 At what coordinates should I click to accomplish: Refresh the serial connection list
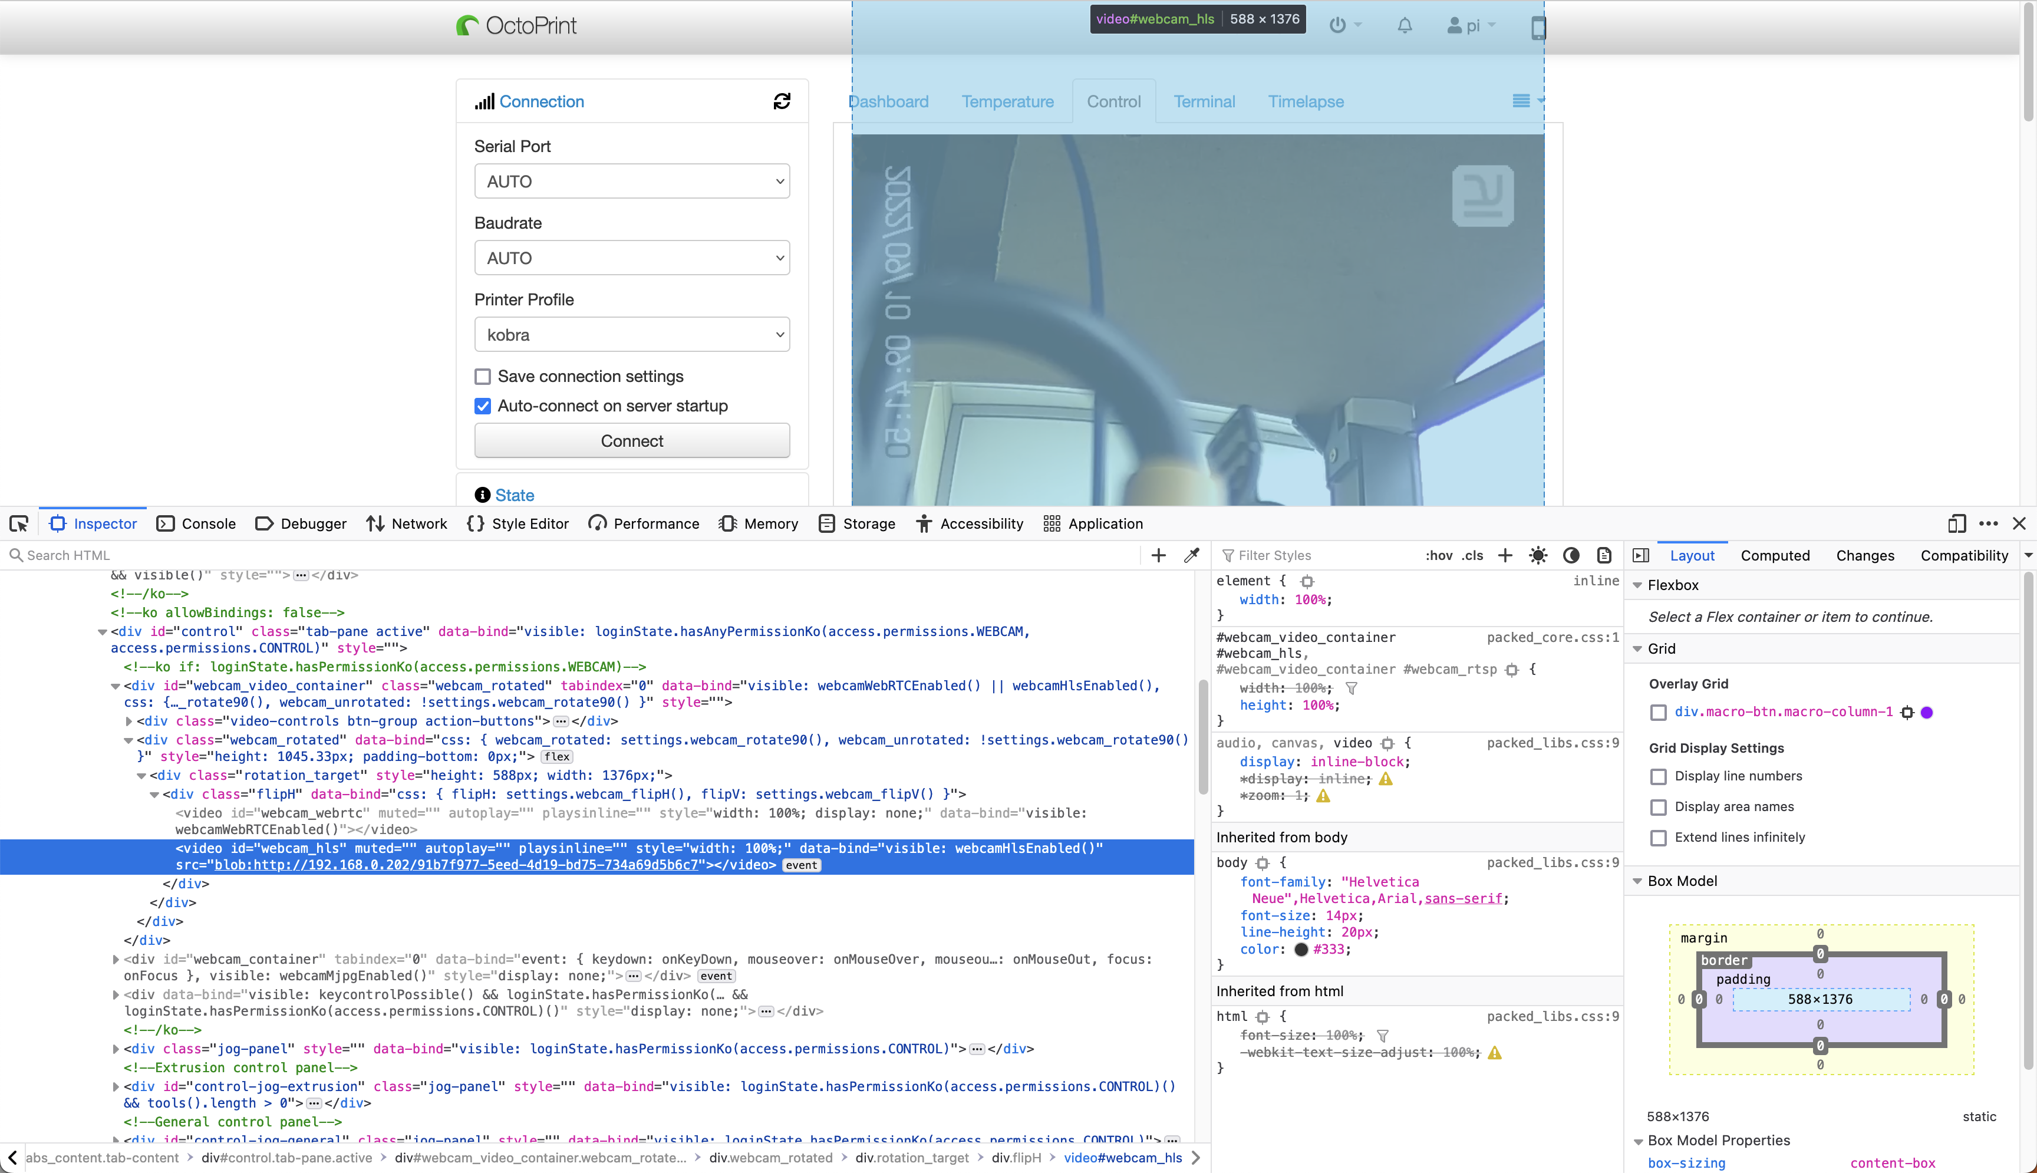(782, 101)
